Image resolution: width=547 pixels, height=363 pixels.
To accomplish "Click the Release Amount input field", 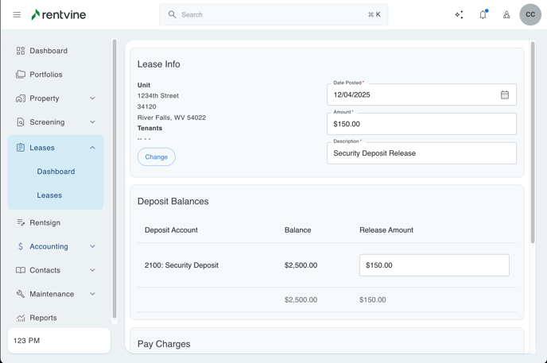I will tap(434, 265).
